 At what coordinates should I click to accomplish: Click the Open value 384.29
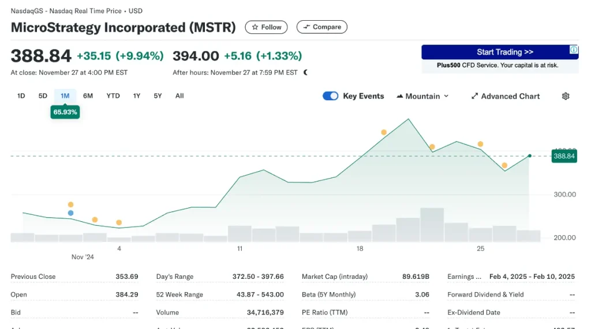[126, 294]
